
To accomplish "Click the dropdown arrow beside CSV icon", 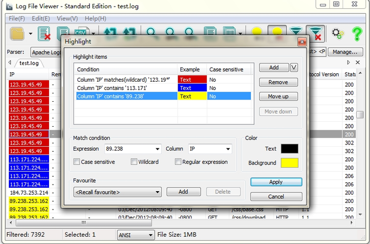I will (93, 34).
